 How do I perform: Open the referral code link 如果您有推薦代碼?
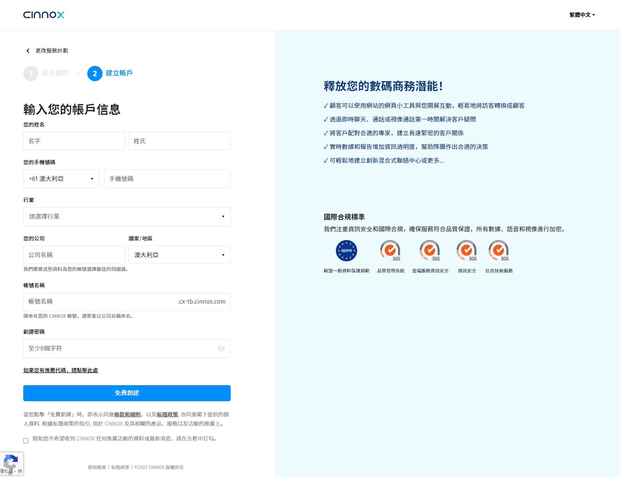[x=61, y=370]
